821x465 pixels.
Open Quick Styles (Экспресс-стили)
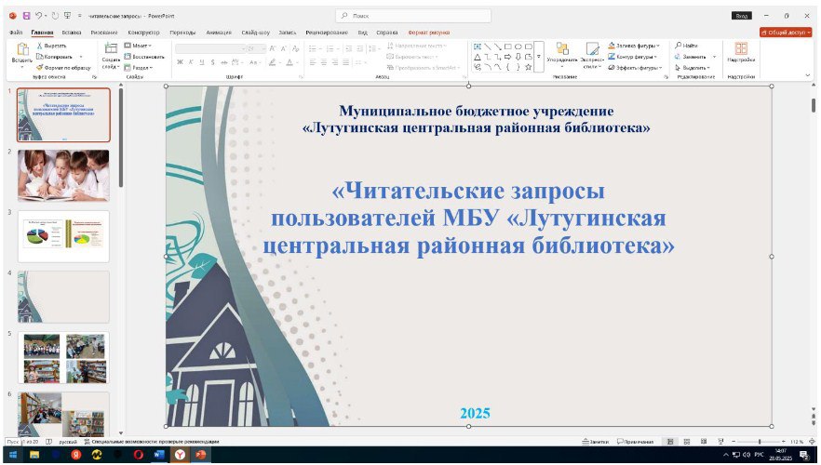click(x=592, y=55)
